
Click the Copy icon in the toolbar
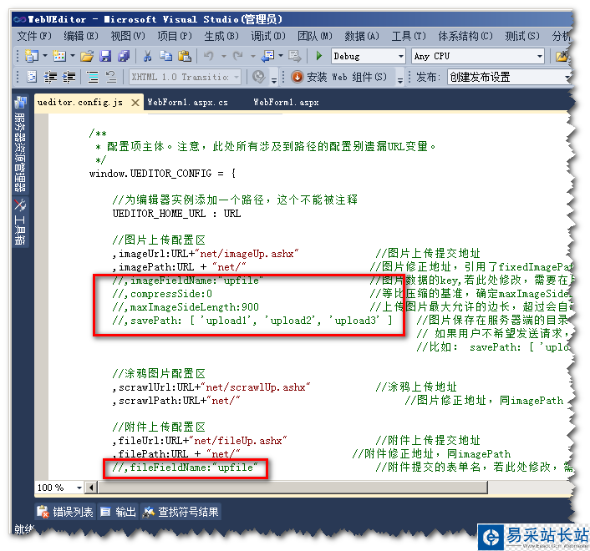click(x=165, y=57)
